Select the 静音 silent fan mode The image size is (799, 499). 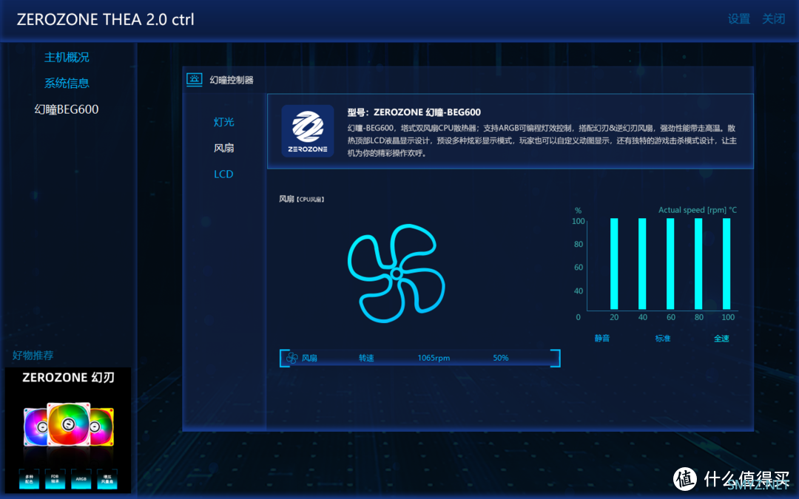point(601,338)
